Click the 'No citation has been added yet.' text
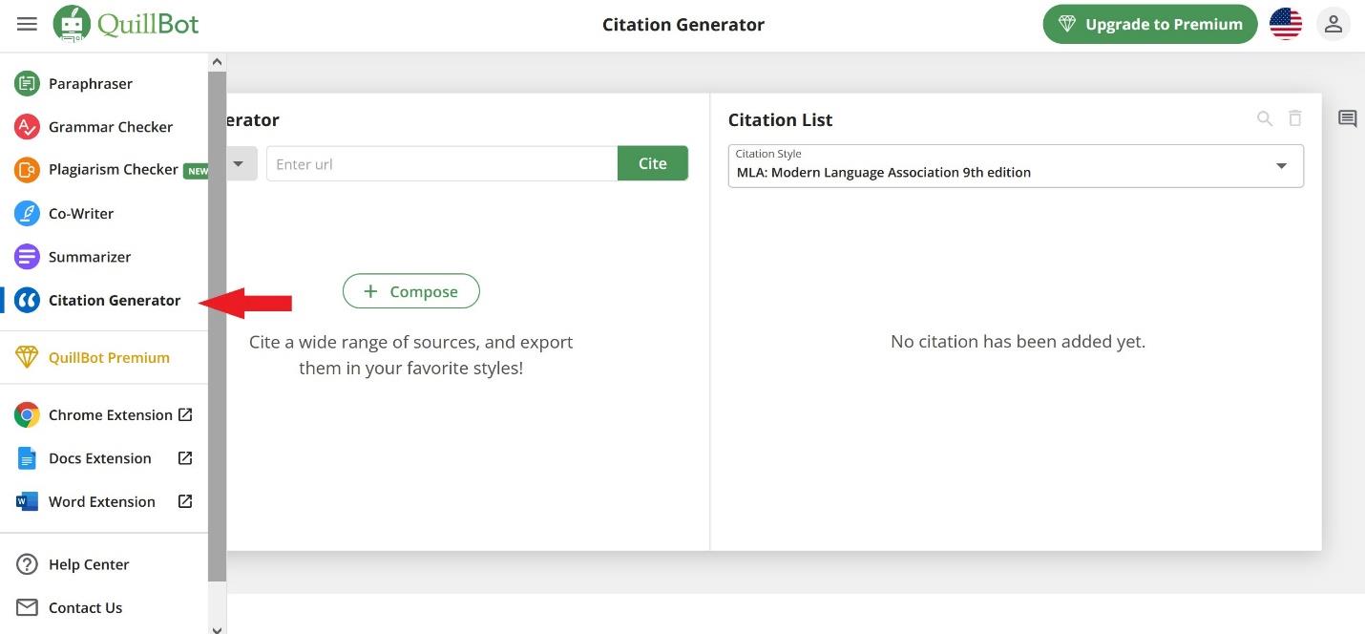Viewport: 1365px width, 634px height. pyautogui.click(x=1018, y=341)
